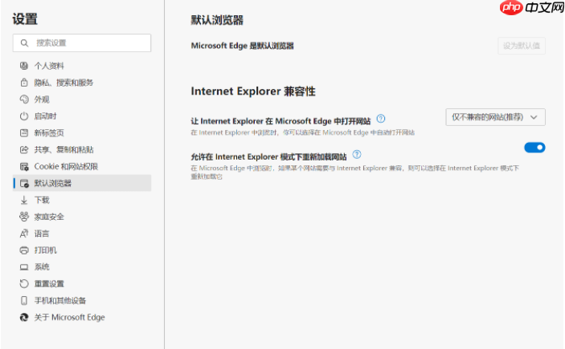The image size is (565, 349).
Task: Open 关于 Microsoft Edge page
Action: [x=82, y=318]
